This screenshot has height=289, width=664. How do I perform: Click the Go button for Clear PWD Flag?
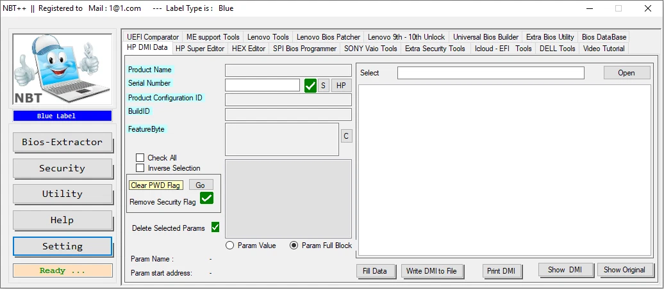pos(201,185)
